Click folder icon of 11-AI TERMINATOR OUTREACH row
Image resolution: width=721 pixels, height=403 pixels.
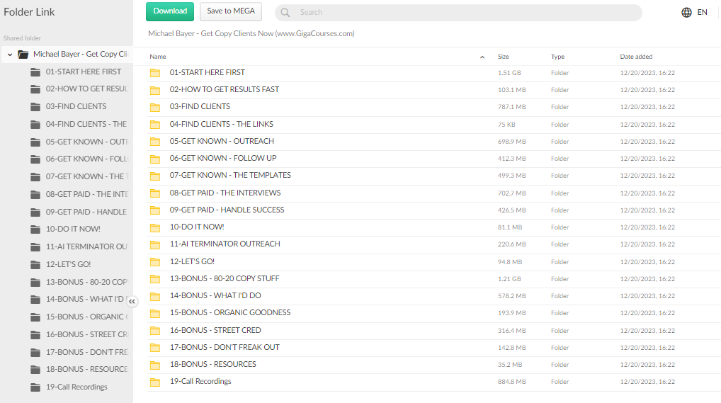(x=155, y=244)
